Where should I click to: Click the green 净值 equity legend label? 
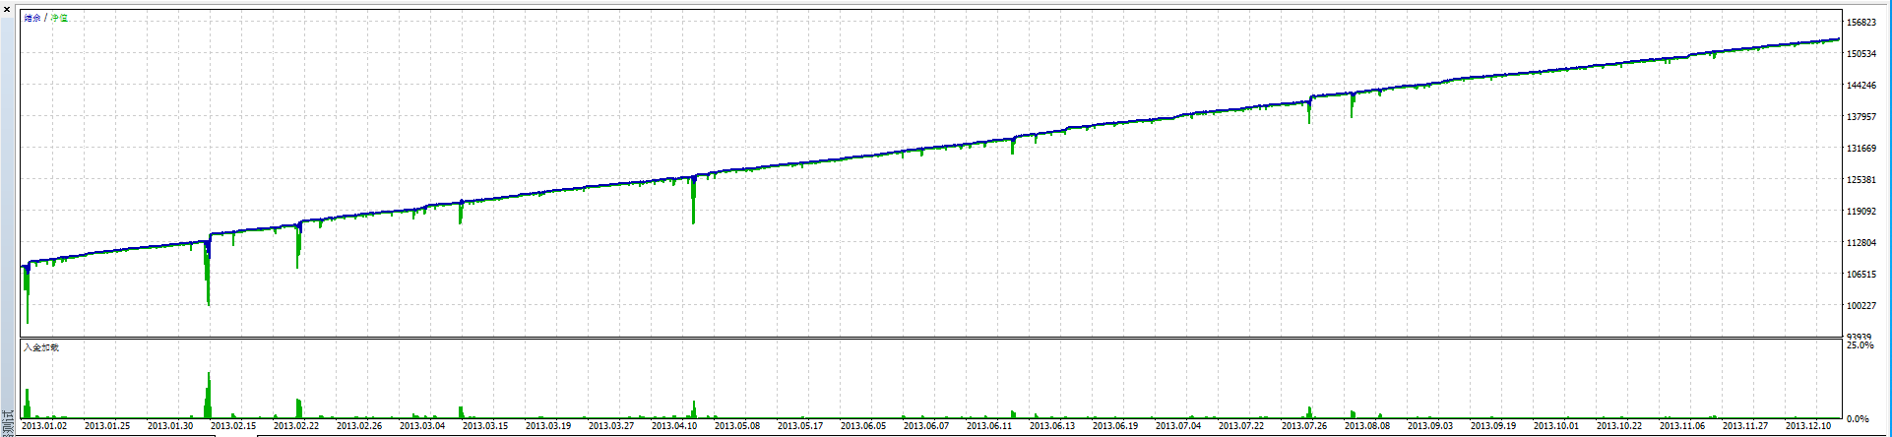tap(60, 19)
